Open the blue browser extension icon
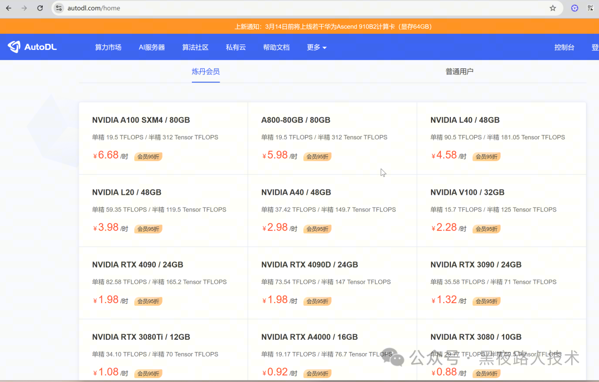This screenshot has height=382, width=599. (575, 8)
